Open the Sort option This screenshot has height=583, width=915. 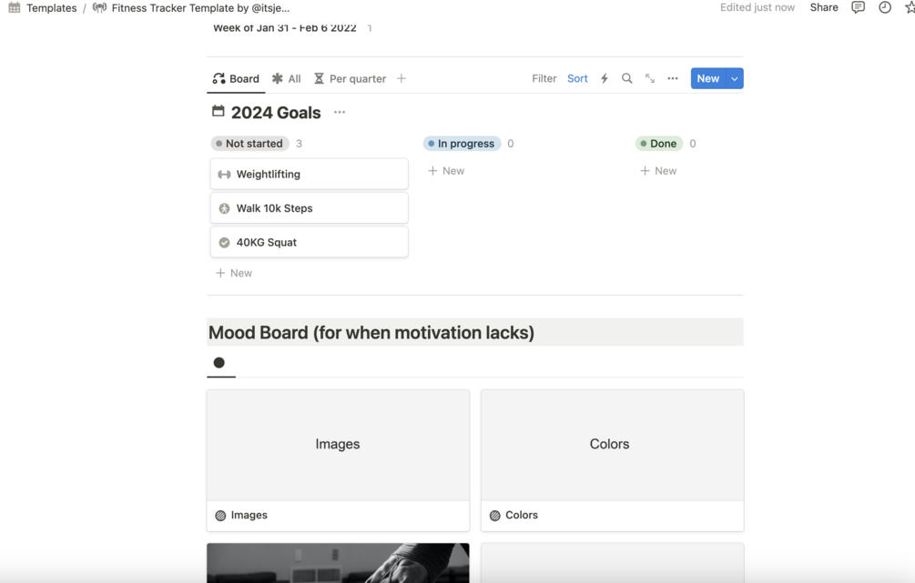pyautogui.click(x=577, y=79)
